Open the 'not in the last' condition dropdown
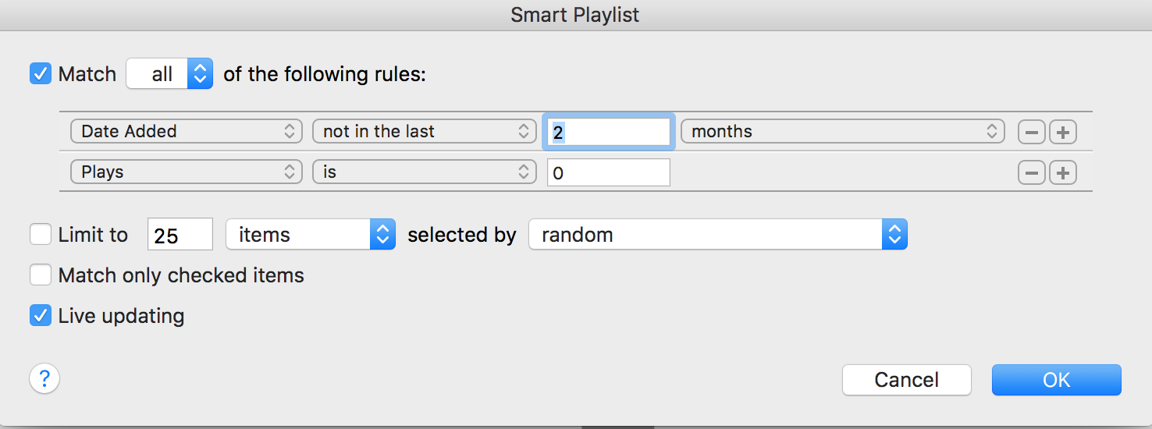1152x429 pixels. (424, 132)
